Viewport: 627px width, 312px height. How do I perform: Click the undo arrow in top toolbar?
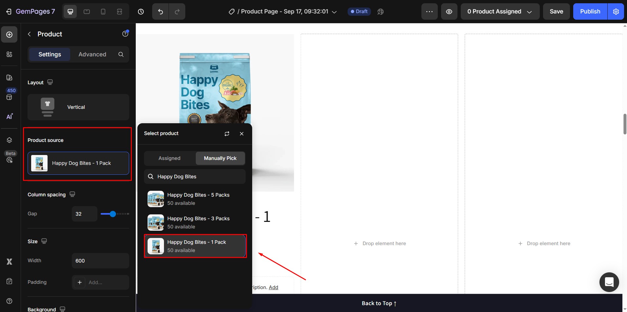[160, 11]
